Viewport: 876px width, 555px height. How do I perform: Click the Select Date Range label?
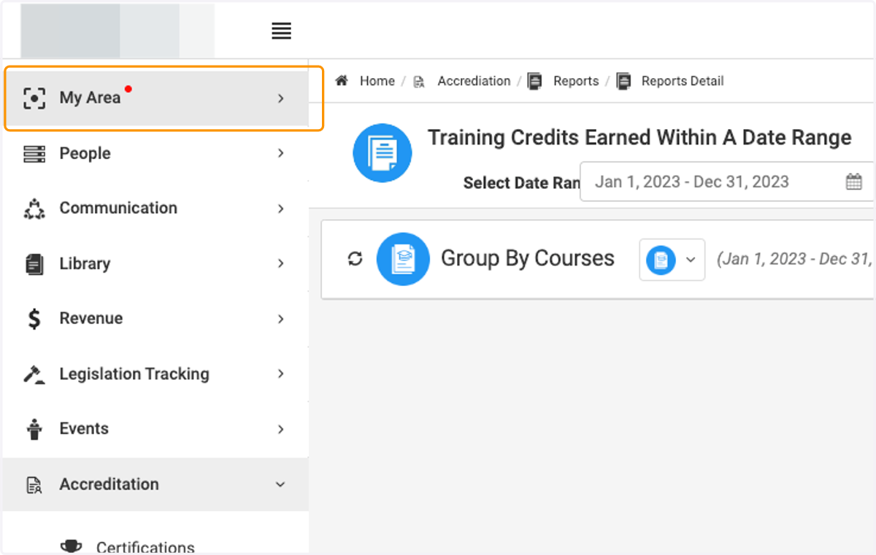(x=522, y=183)
